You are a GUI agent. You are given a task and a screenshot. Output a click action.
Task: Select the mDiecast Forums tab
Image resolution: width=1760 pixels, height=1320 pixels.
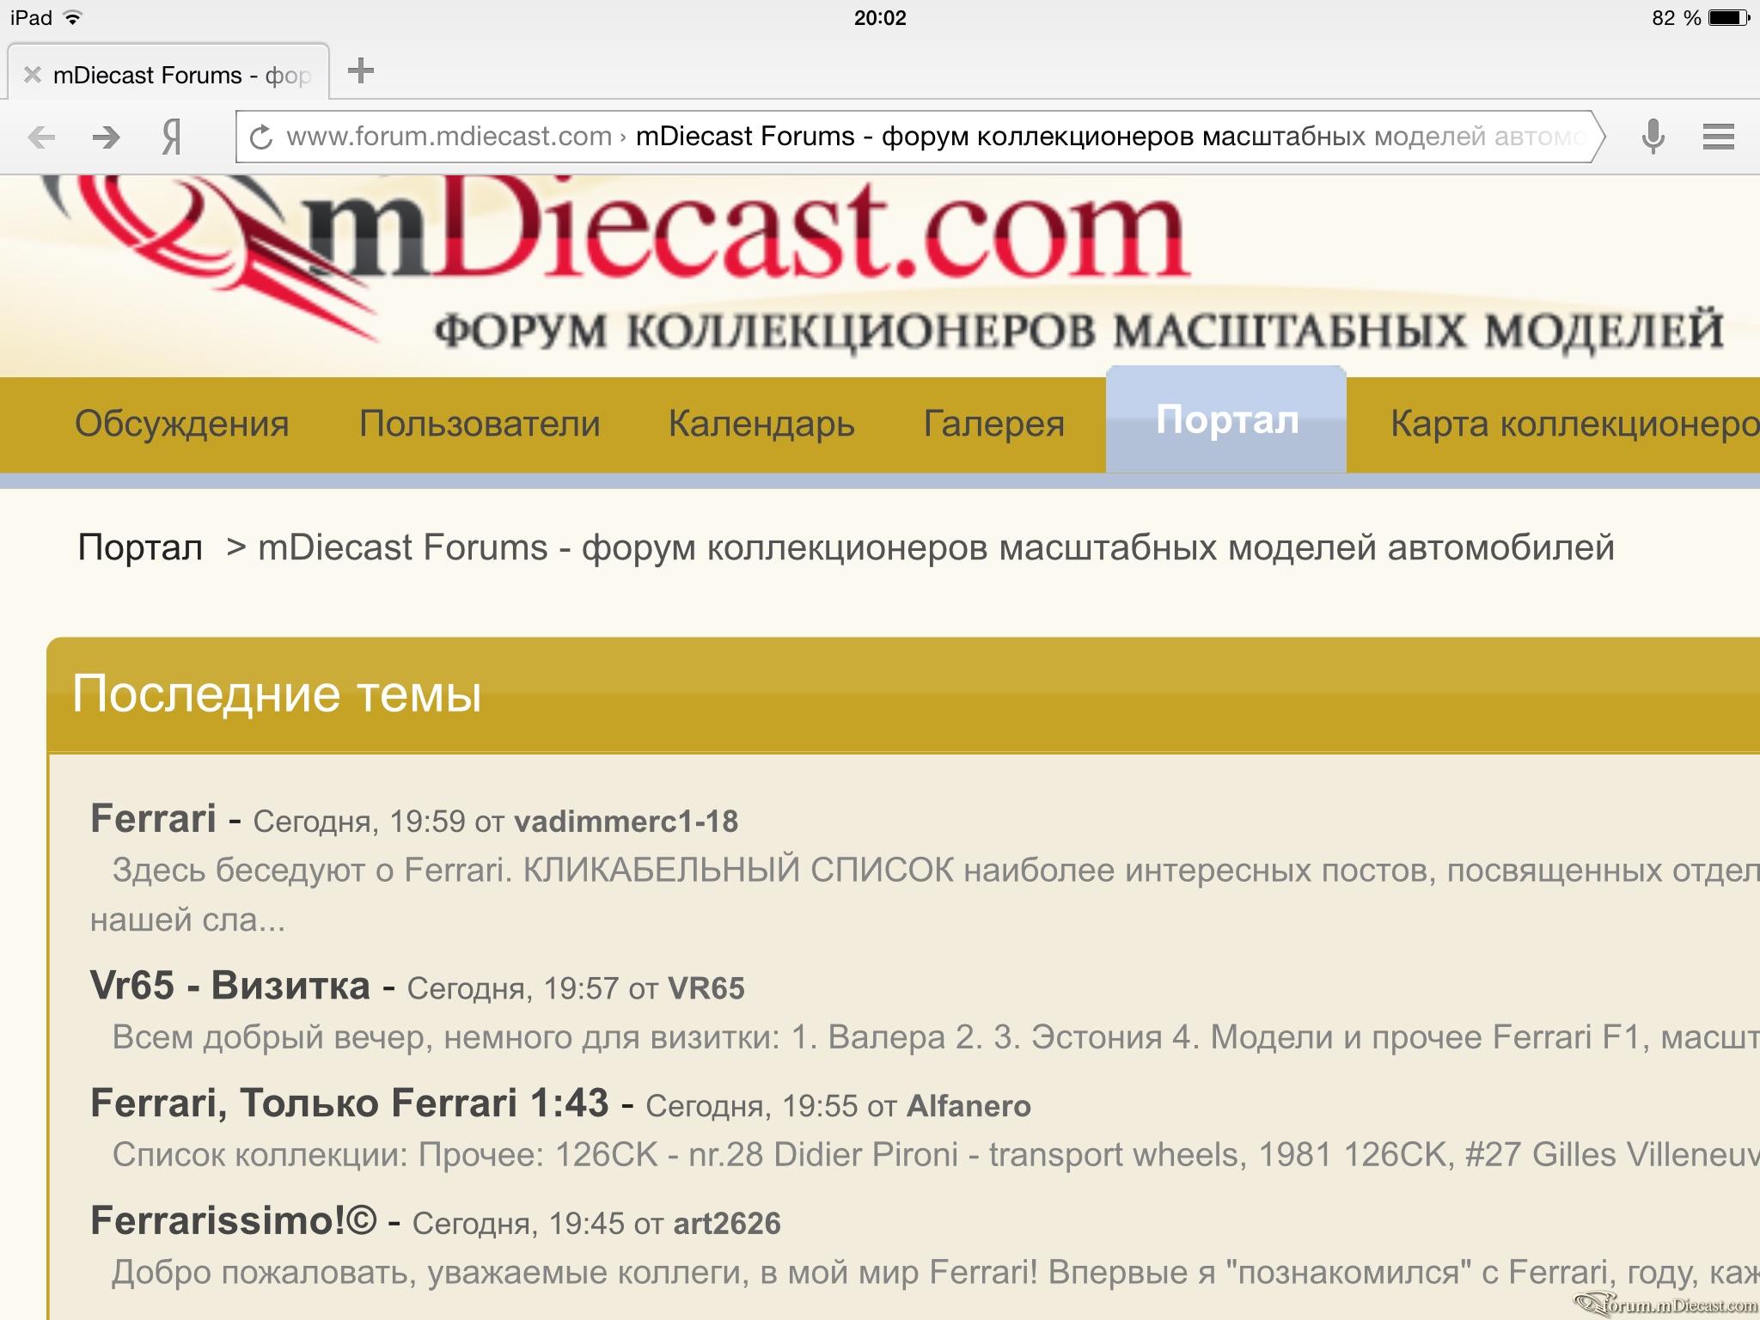[x=168, y=72]
